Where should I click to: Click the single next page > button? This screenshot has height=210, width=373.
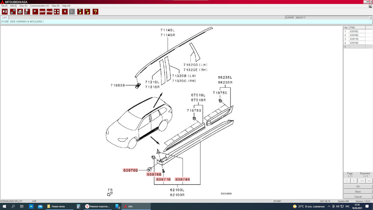[354, 181]
